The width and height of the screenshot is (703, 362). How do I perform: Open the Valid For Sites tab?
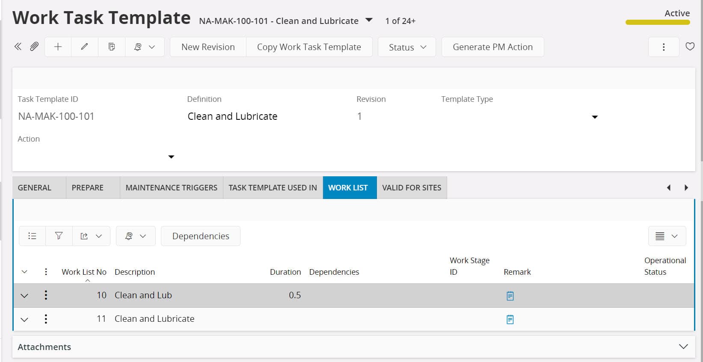(x=411, y=187)
